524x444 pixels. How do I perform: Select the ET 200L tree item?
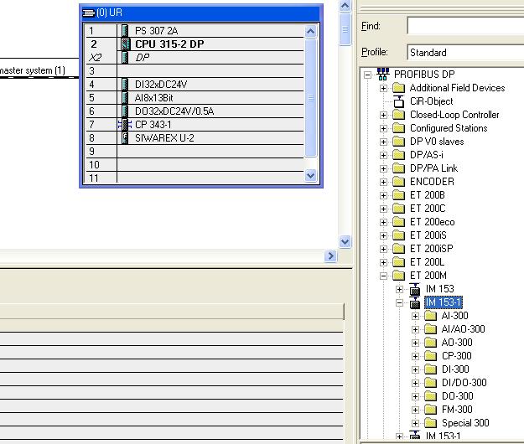pyautogui.click(x=427, y=262)
